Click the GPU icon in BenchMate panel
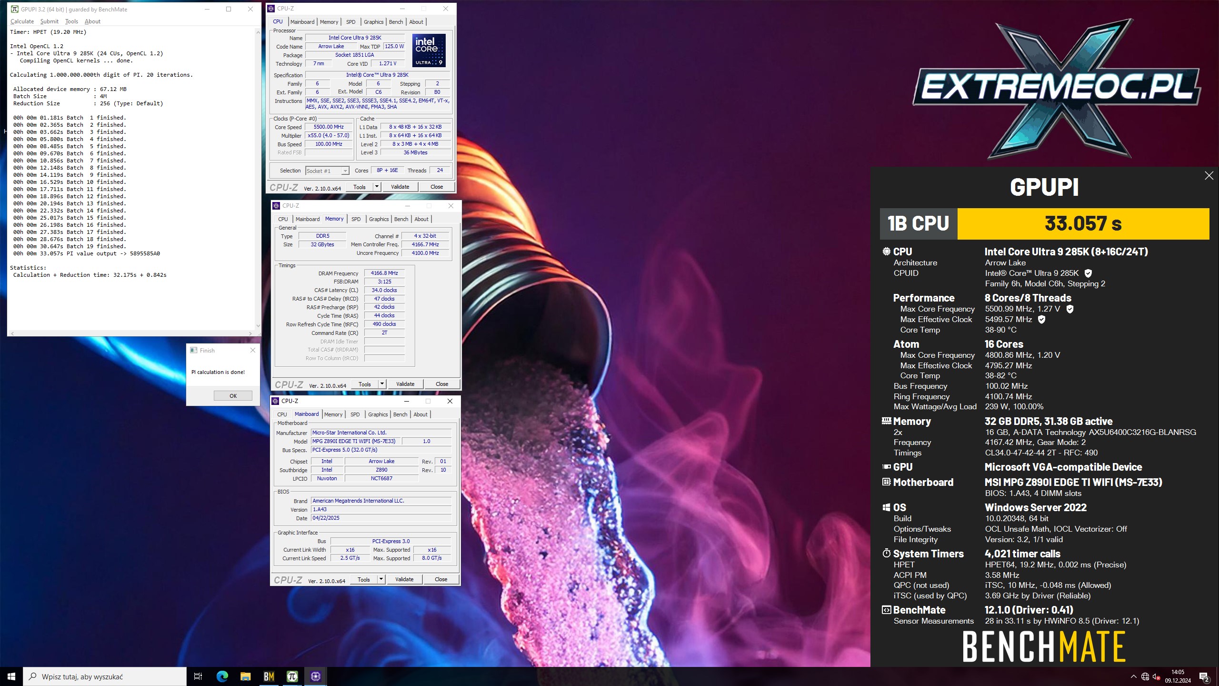The height and width of the screenshot is (686, 1219). (886, 467)
